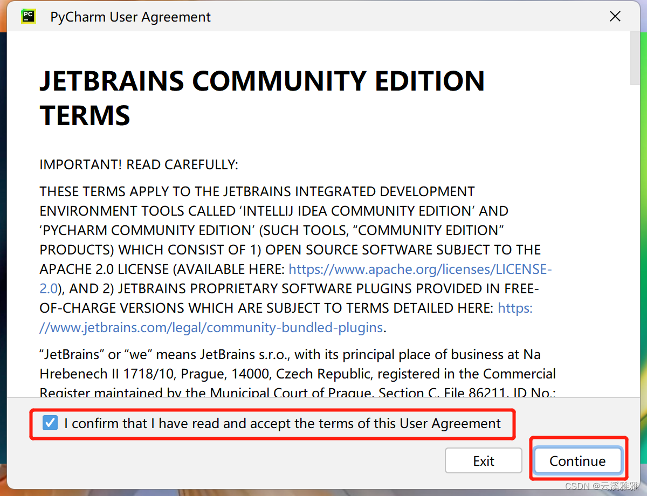Open the community-bundled-plugins link

pos(211,327)
